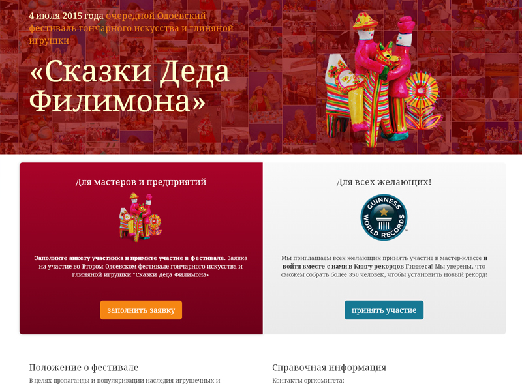
Task: Click the '4 июля 2015 года' date text
Action: click(x=66, y=16)
